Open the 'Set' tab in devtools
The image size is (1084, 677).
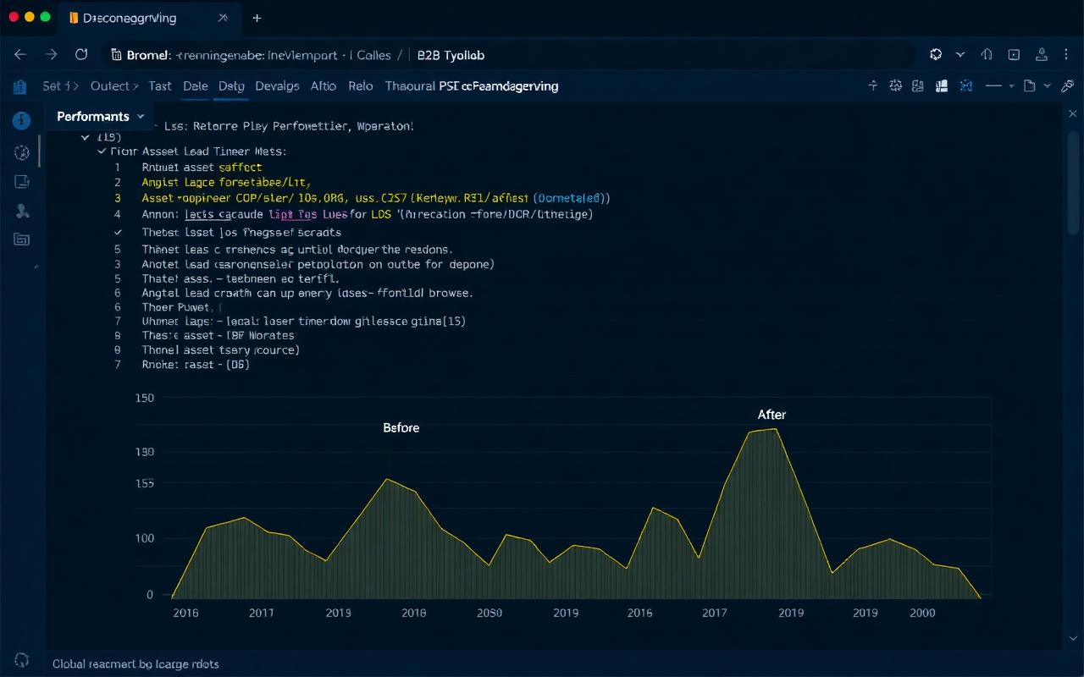(x=60, y=85)
